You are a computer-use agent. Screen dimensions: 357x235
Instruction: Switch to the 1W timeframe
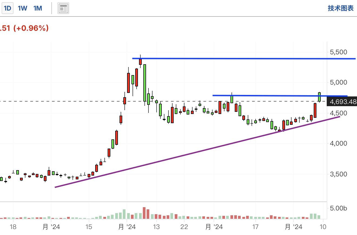23,8
